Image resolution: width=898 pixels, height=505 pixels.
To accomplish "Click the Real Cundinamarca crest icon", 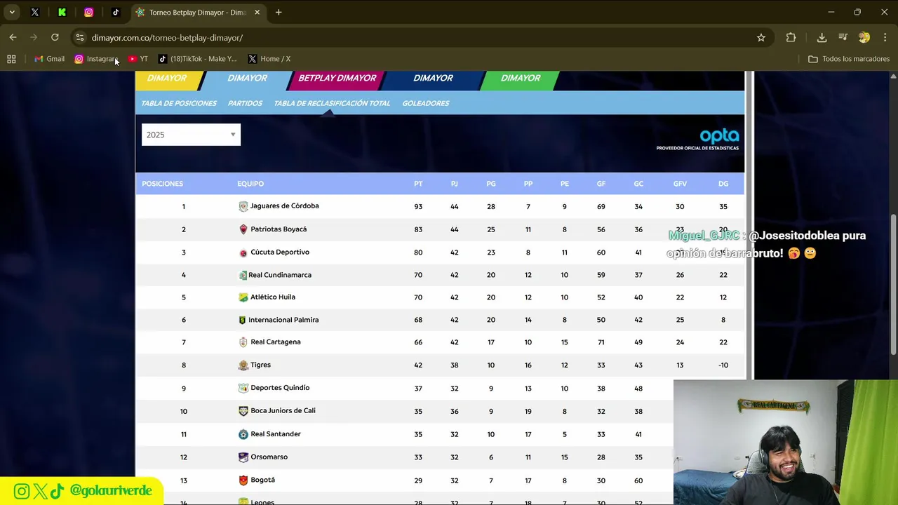I will (243, 275).
